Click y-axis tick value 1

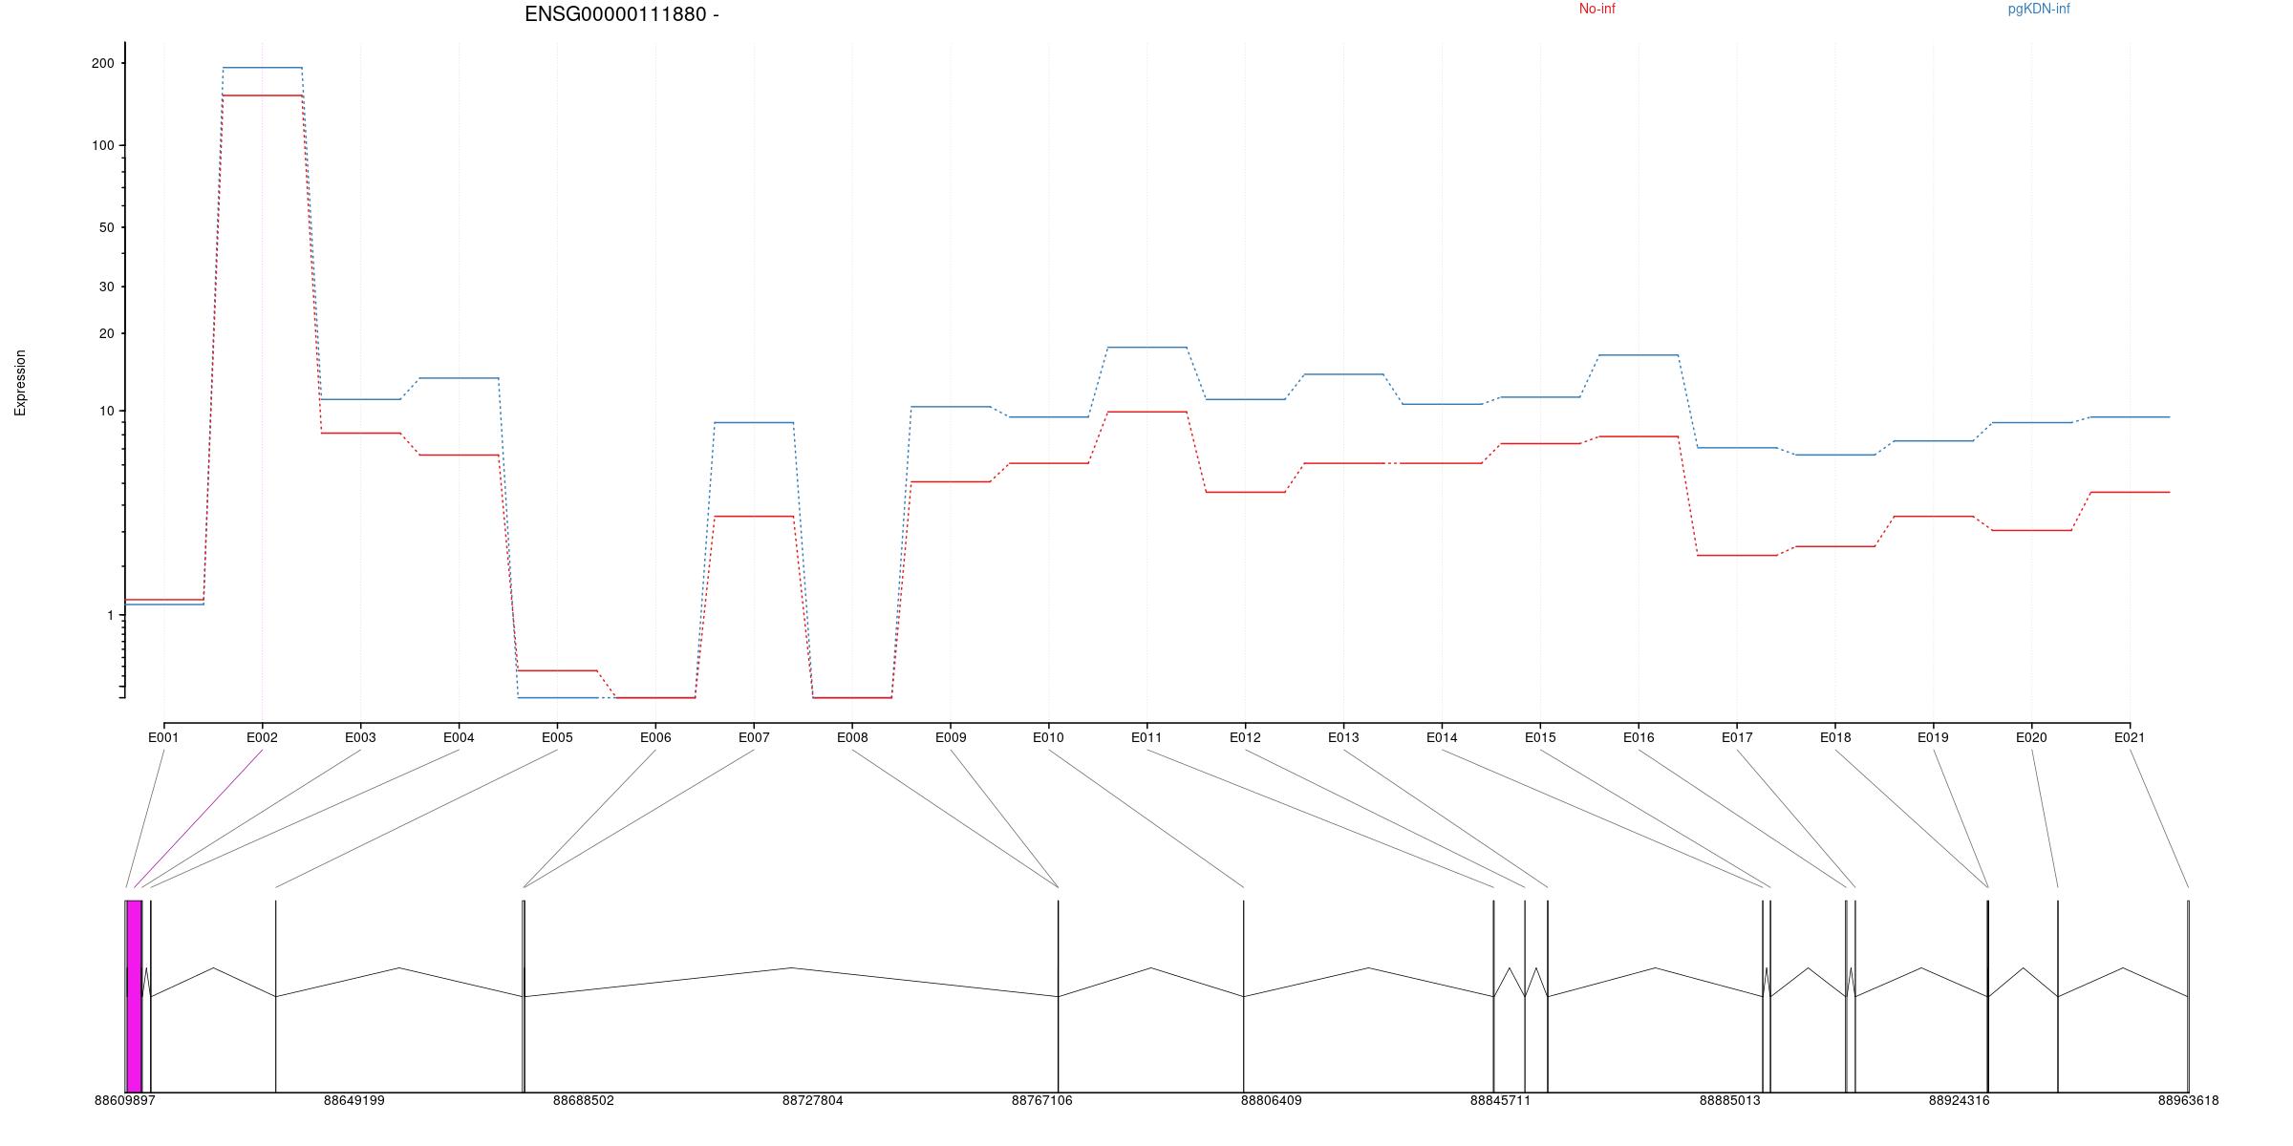pyautogui.click(x=110, y=615)
